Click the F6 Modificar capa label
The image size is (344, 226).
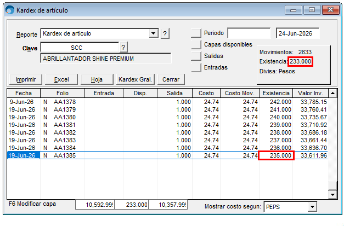[x=32, y=204]
